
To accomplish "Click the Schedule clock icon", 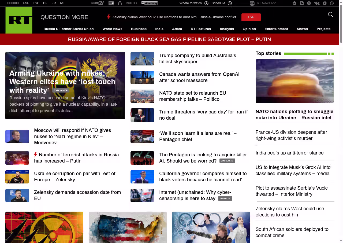I will 230,3.
